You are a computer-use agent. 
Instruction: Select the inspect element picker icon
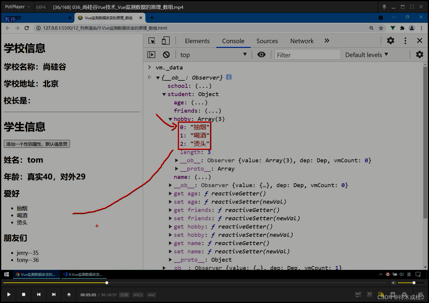click(x=152, y=41)
